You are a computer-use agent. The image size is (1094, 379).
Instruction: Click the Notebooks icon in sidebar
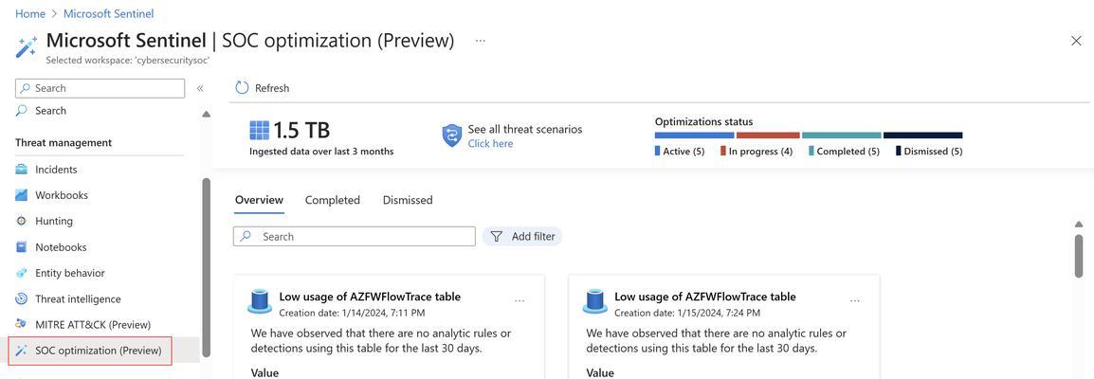[x=22, y=246]
